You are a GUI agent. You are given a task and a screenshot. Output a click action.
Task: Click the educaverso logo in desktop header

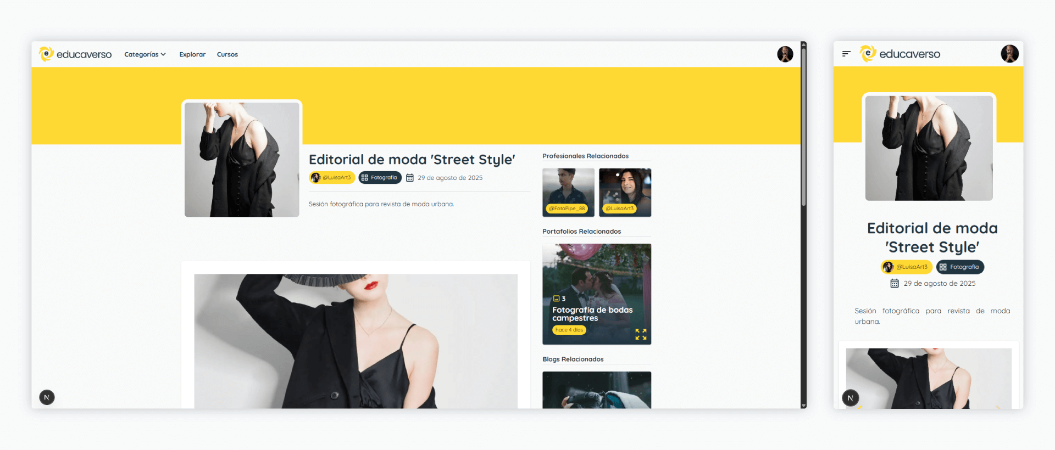(x=75, y=54)
